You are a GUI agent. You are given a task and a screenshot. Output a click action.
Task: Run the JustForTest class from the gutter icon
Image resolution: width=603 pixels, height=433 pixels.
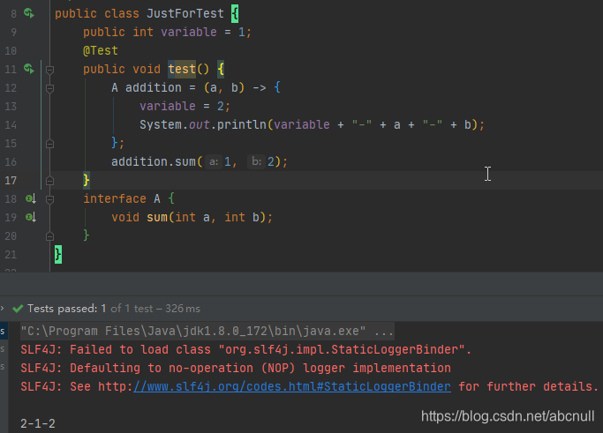(29, 13)
